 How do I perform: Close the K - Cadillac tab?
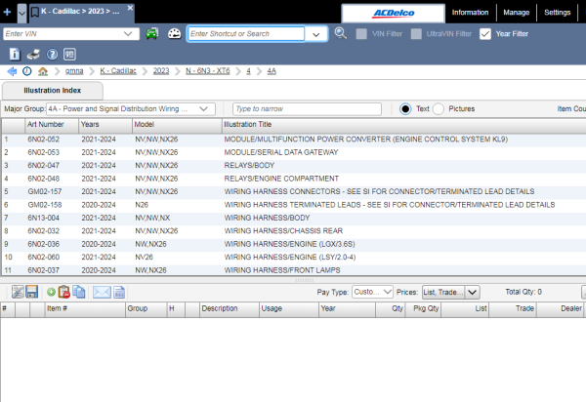coord(130,8)
